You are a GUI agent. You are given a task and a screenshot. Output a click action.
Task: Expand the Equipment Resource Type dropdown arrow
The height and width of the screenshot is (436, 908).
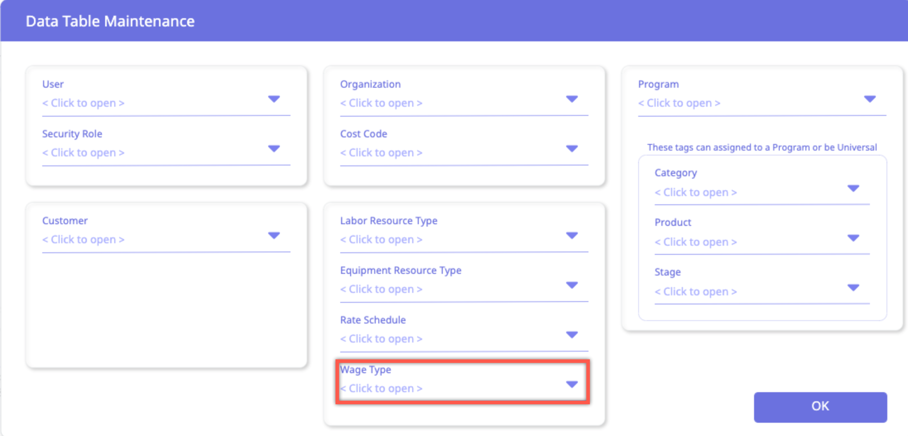(572, 285)
